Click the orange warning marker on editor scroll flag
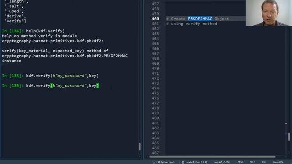This screenshot has width=292, height=164. point(286,123)
